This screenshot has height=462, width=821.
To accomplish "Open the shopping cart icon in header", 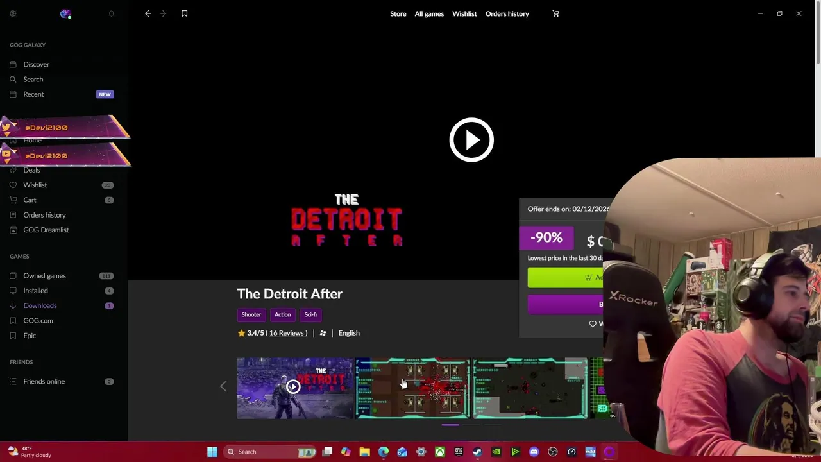I will [555, 13].
